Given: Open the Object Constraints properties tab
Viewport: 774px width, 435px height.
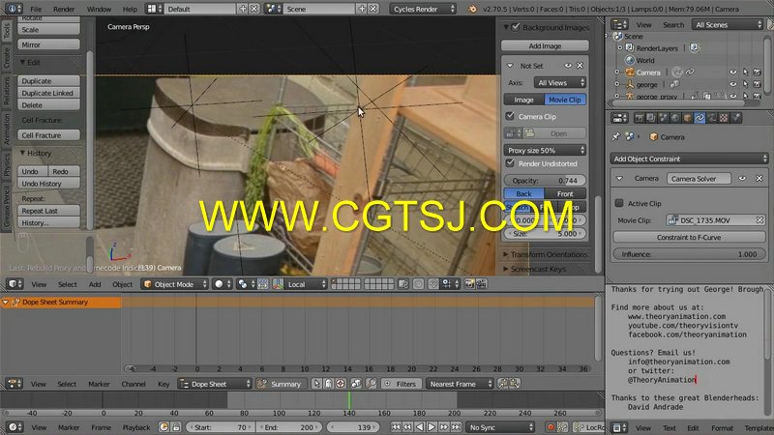Looking at the screenshot, I should (x=700, y=118).
